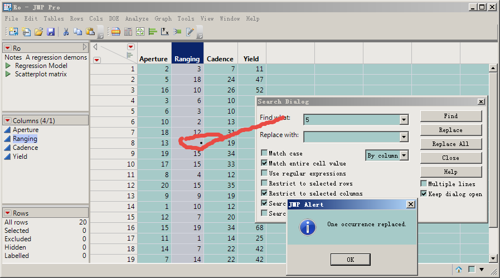
Task: Open the DOE menu
Action: coord(113,18)
